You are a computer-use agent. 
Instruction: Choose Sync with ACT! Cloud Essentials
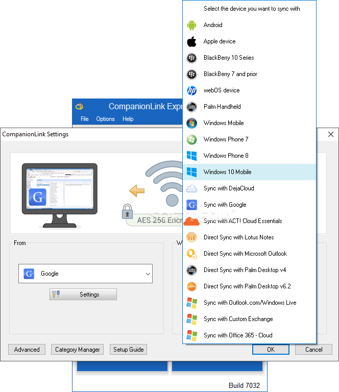(x=250, y=221)
